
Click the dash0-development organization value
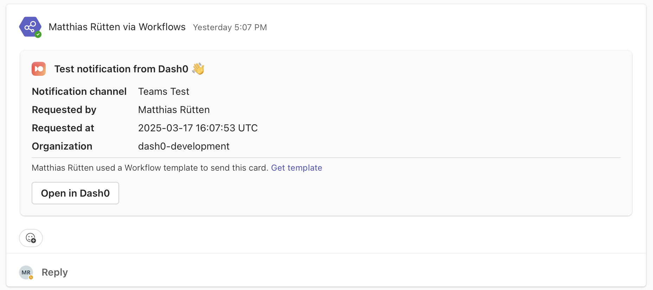[183, 146]
